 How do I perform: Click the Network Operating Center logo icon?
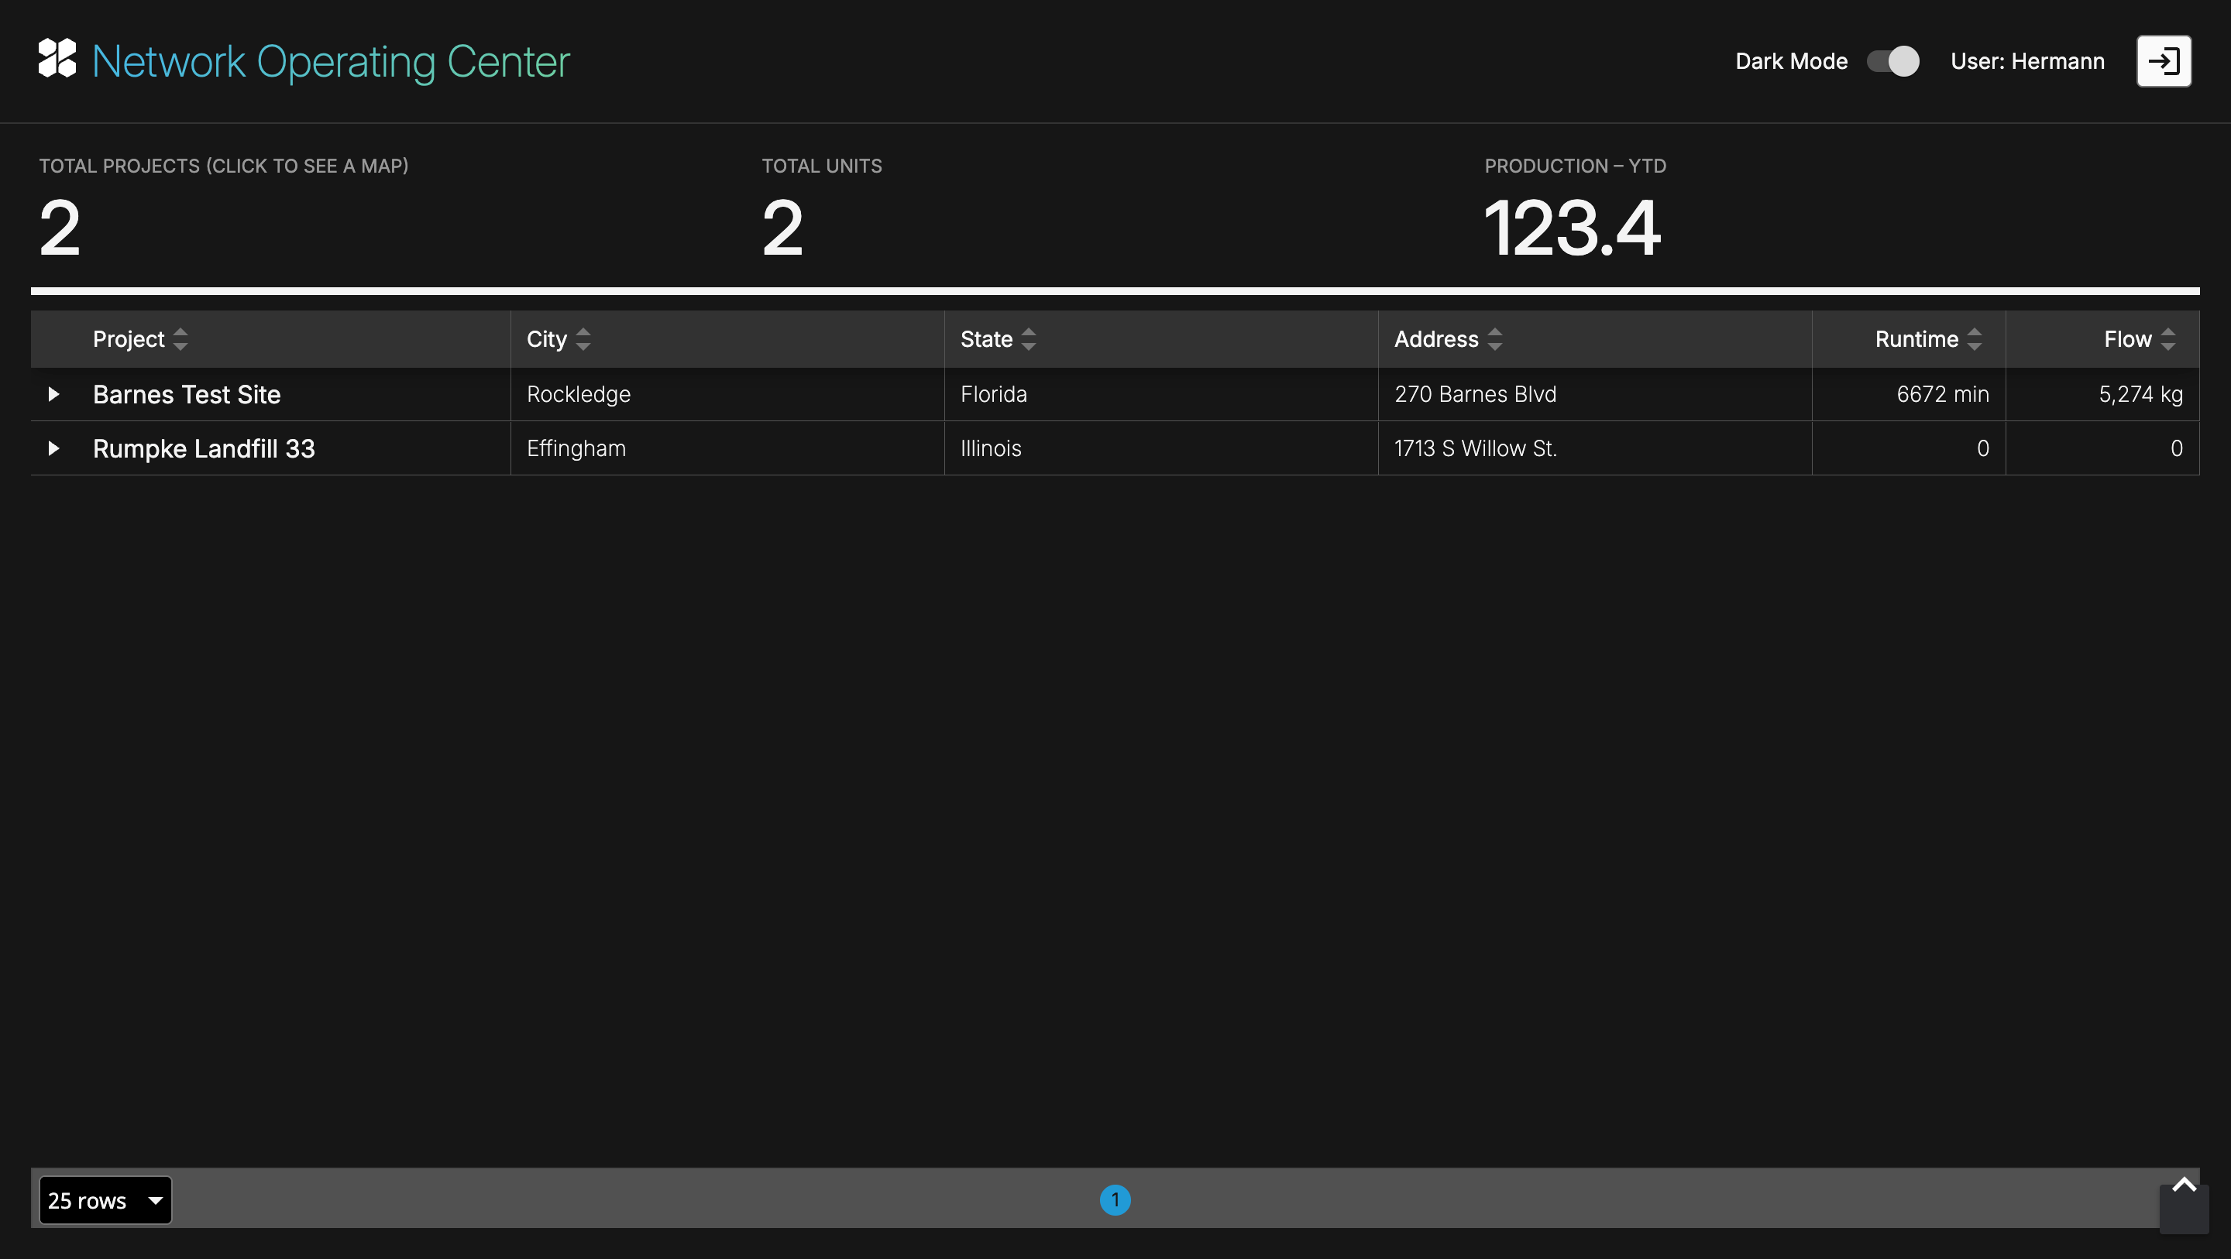click(57, 60)
